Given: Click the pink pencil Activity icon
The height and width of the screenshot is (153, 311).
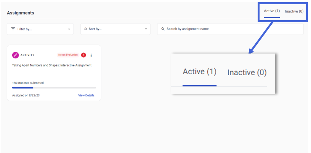Looking at the screenshot, I should click(x=15, y=55).
